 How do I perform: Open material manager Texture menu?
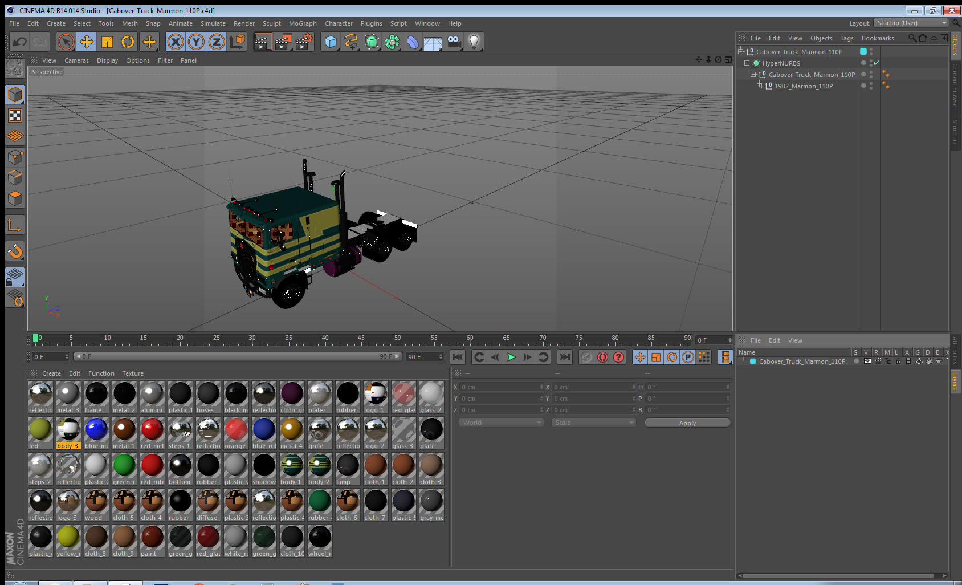point(133,373)
